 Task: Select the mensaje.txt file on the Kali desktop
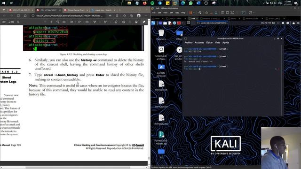[x=161, y=85]
